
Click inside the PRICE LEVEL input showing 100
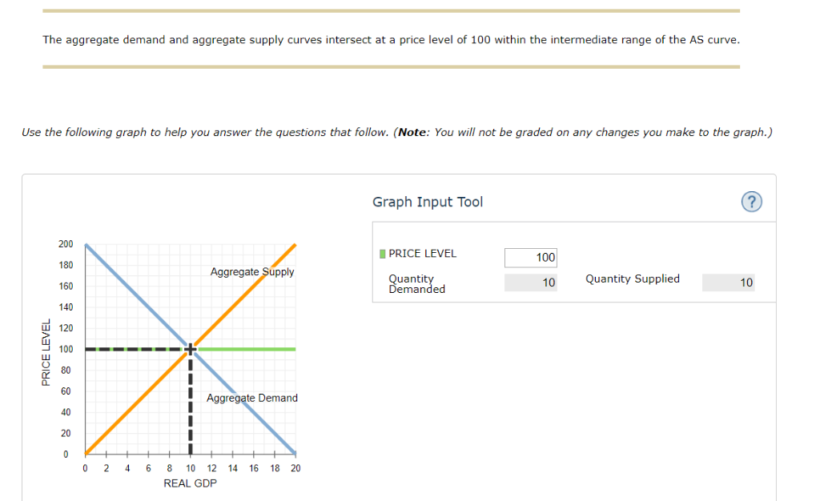point(530,257)
